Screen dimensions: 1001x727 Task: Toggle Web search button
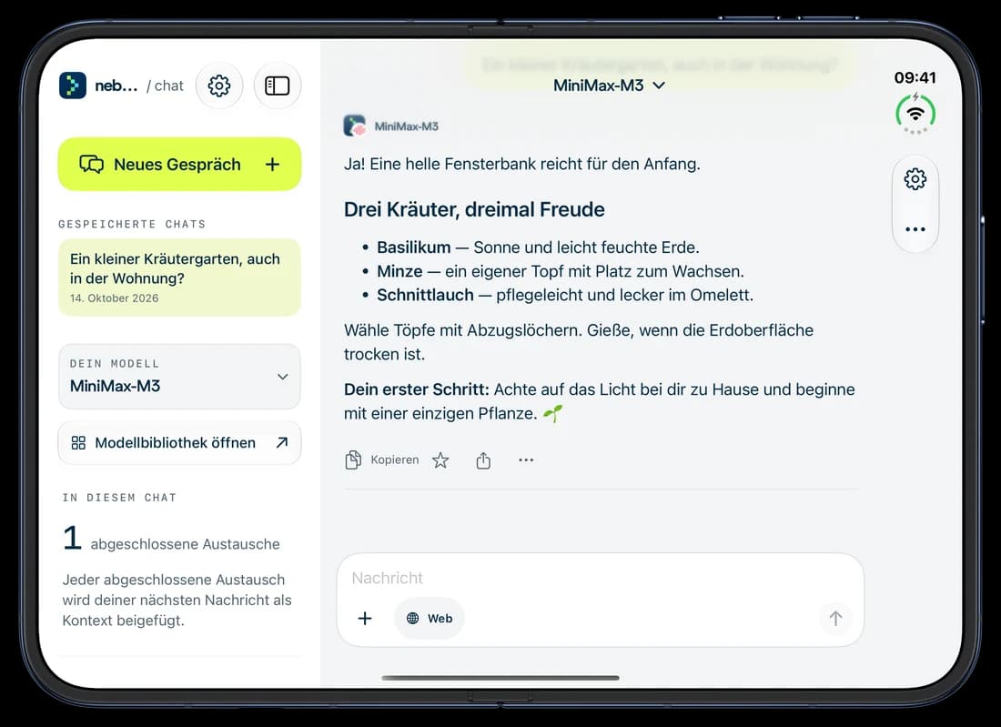click(429, 618)
